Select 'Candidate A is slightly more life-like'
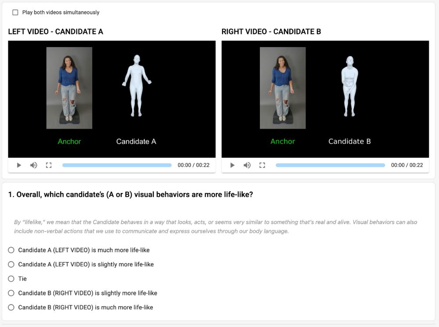This screenshot has width=439, height=327. [11, 264]
